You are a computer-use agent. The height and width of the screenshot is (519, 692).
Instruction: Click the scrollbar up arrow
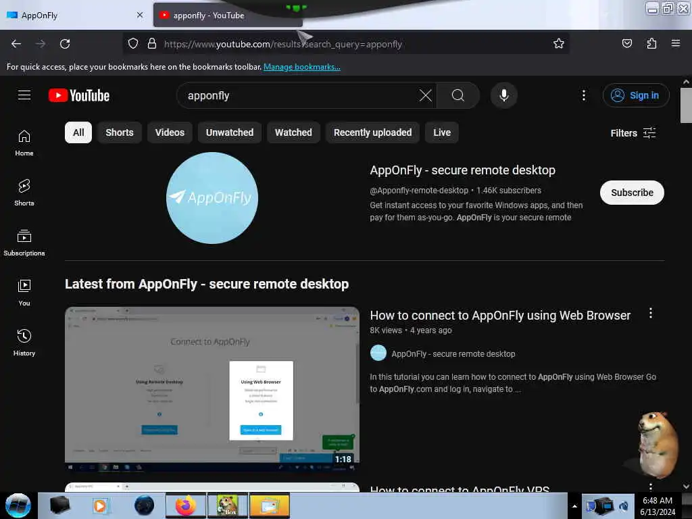click(686, 82)
